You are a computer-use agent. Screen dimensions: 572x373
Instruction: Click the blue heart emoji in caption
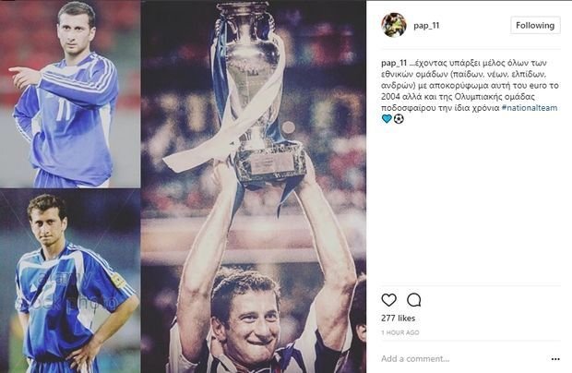coord(387,119)
